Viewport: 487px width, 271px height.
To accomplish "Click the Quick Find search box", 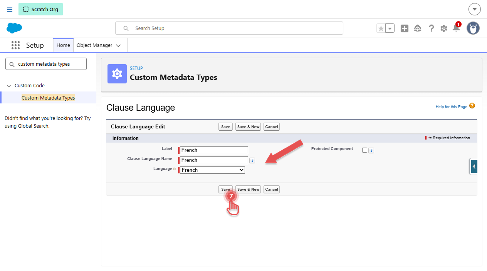I will click(x=46, y=64).
